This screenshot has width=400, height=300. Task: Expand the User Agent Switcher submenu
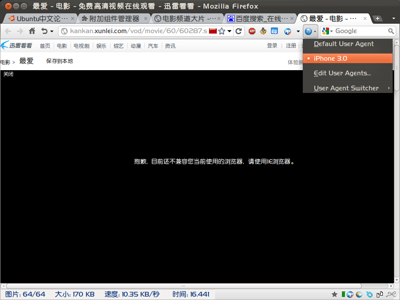[348, 88]
